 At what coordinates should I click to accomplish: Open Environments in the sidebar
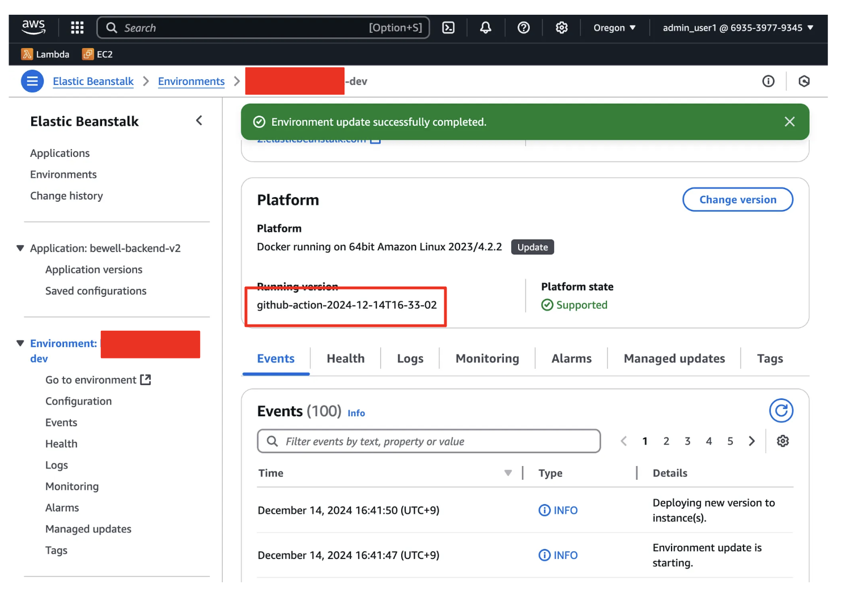point(63,174)
